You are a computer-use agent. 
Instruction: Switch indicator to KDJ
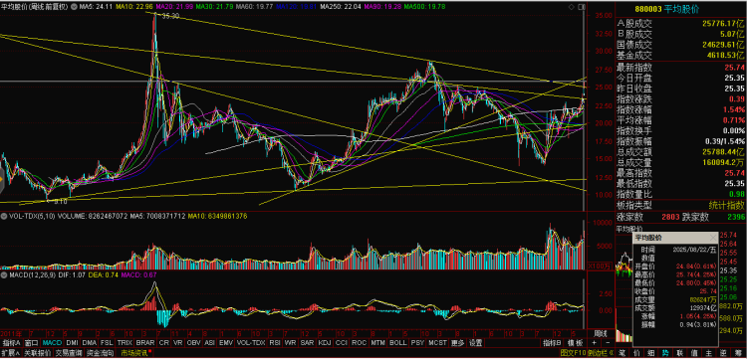[x=324, y=343]
